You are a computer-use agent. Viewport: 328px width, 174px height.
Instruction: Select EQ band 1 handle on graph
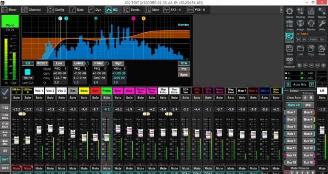[x=66, y=19]
